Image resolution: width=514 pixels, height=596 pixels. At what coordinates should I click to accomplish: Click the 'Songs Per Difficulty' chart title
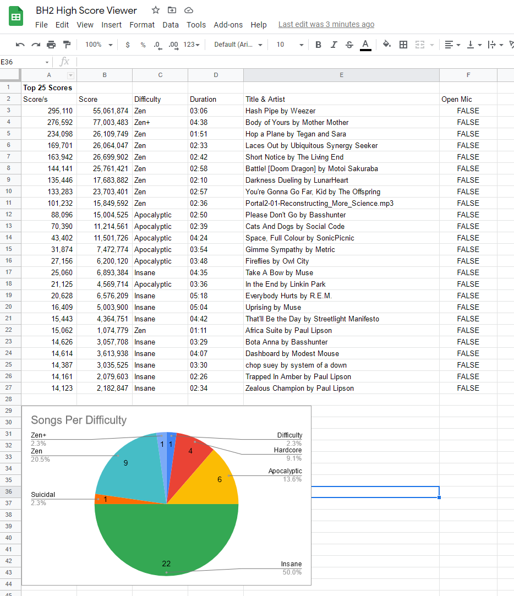click(79, 420)
